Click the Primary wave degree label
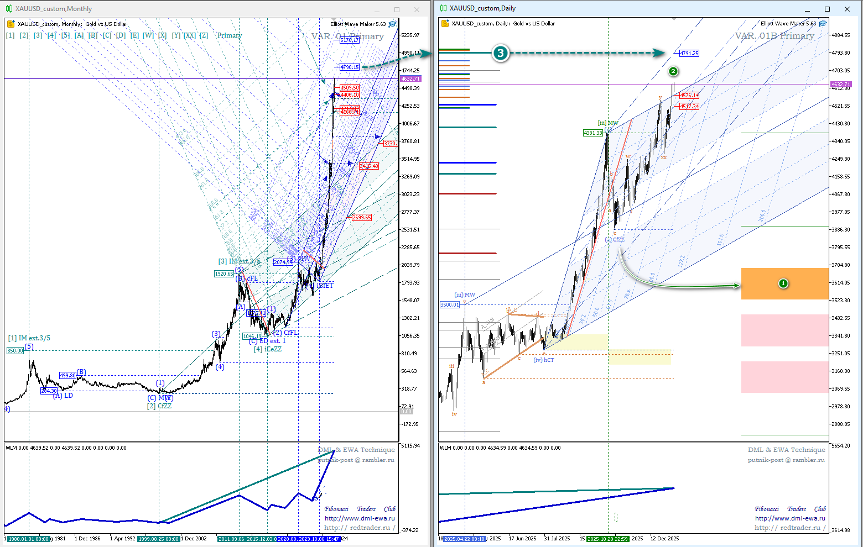863x547 pixels. pos(230,35)
